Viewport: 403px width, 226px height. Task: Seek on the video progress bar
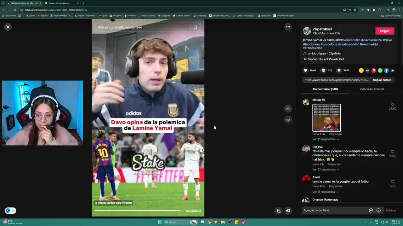(x=138, y=211)
